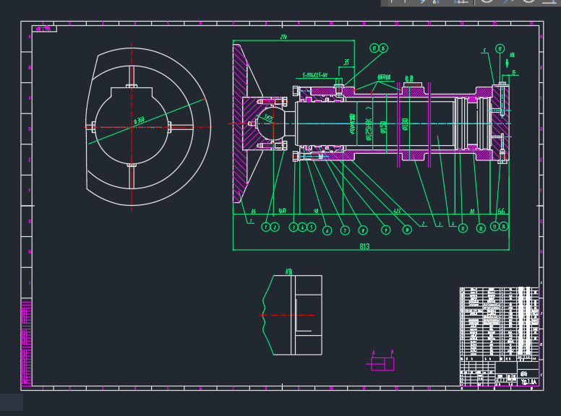Select the Φ150 vertical dimension text
Screen dimensions: 561x416
coord(383,127)
